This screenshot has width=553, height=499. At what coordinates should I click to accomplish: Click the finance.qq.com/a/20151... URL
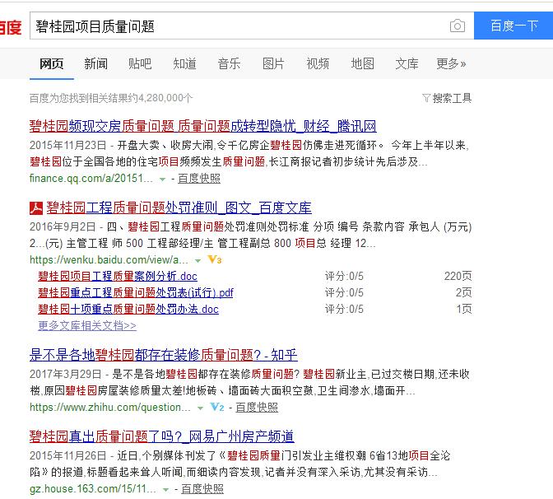point(91,179)
